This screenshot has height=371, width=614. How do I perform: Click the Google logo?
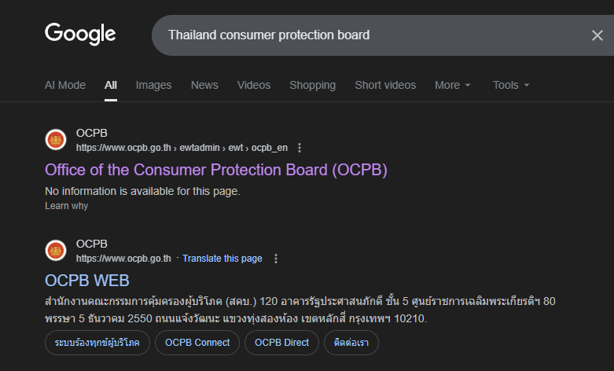(x=80, y=34)
